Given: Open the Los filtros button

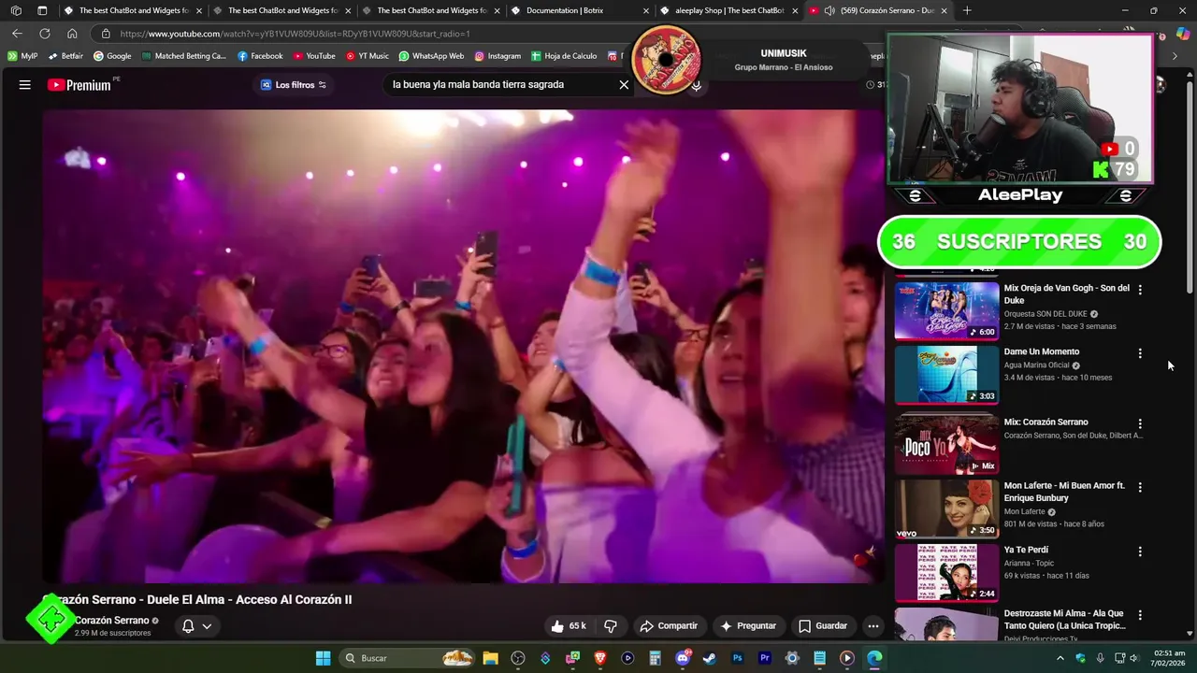Looking at the screenshot, I should (x=294, y=85).
